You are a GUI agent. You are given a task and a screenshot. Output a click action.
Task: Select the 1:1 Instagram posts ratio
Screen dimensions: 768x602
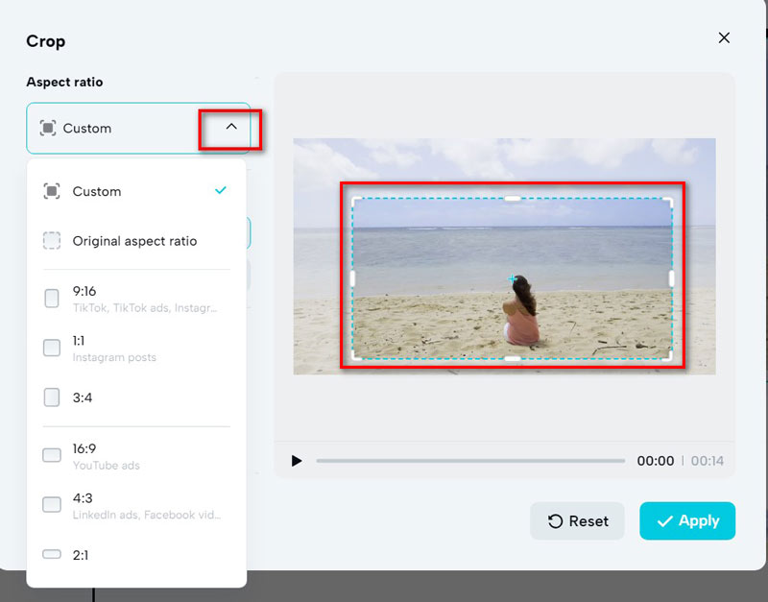[x=136, y=348]
